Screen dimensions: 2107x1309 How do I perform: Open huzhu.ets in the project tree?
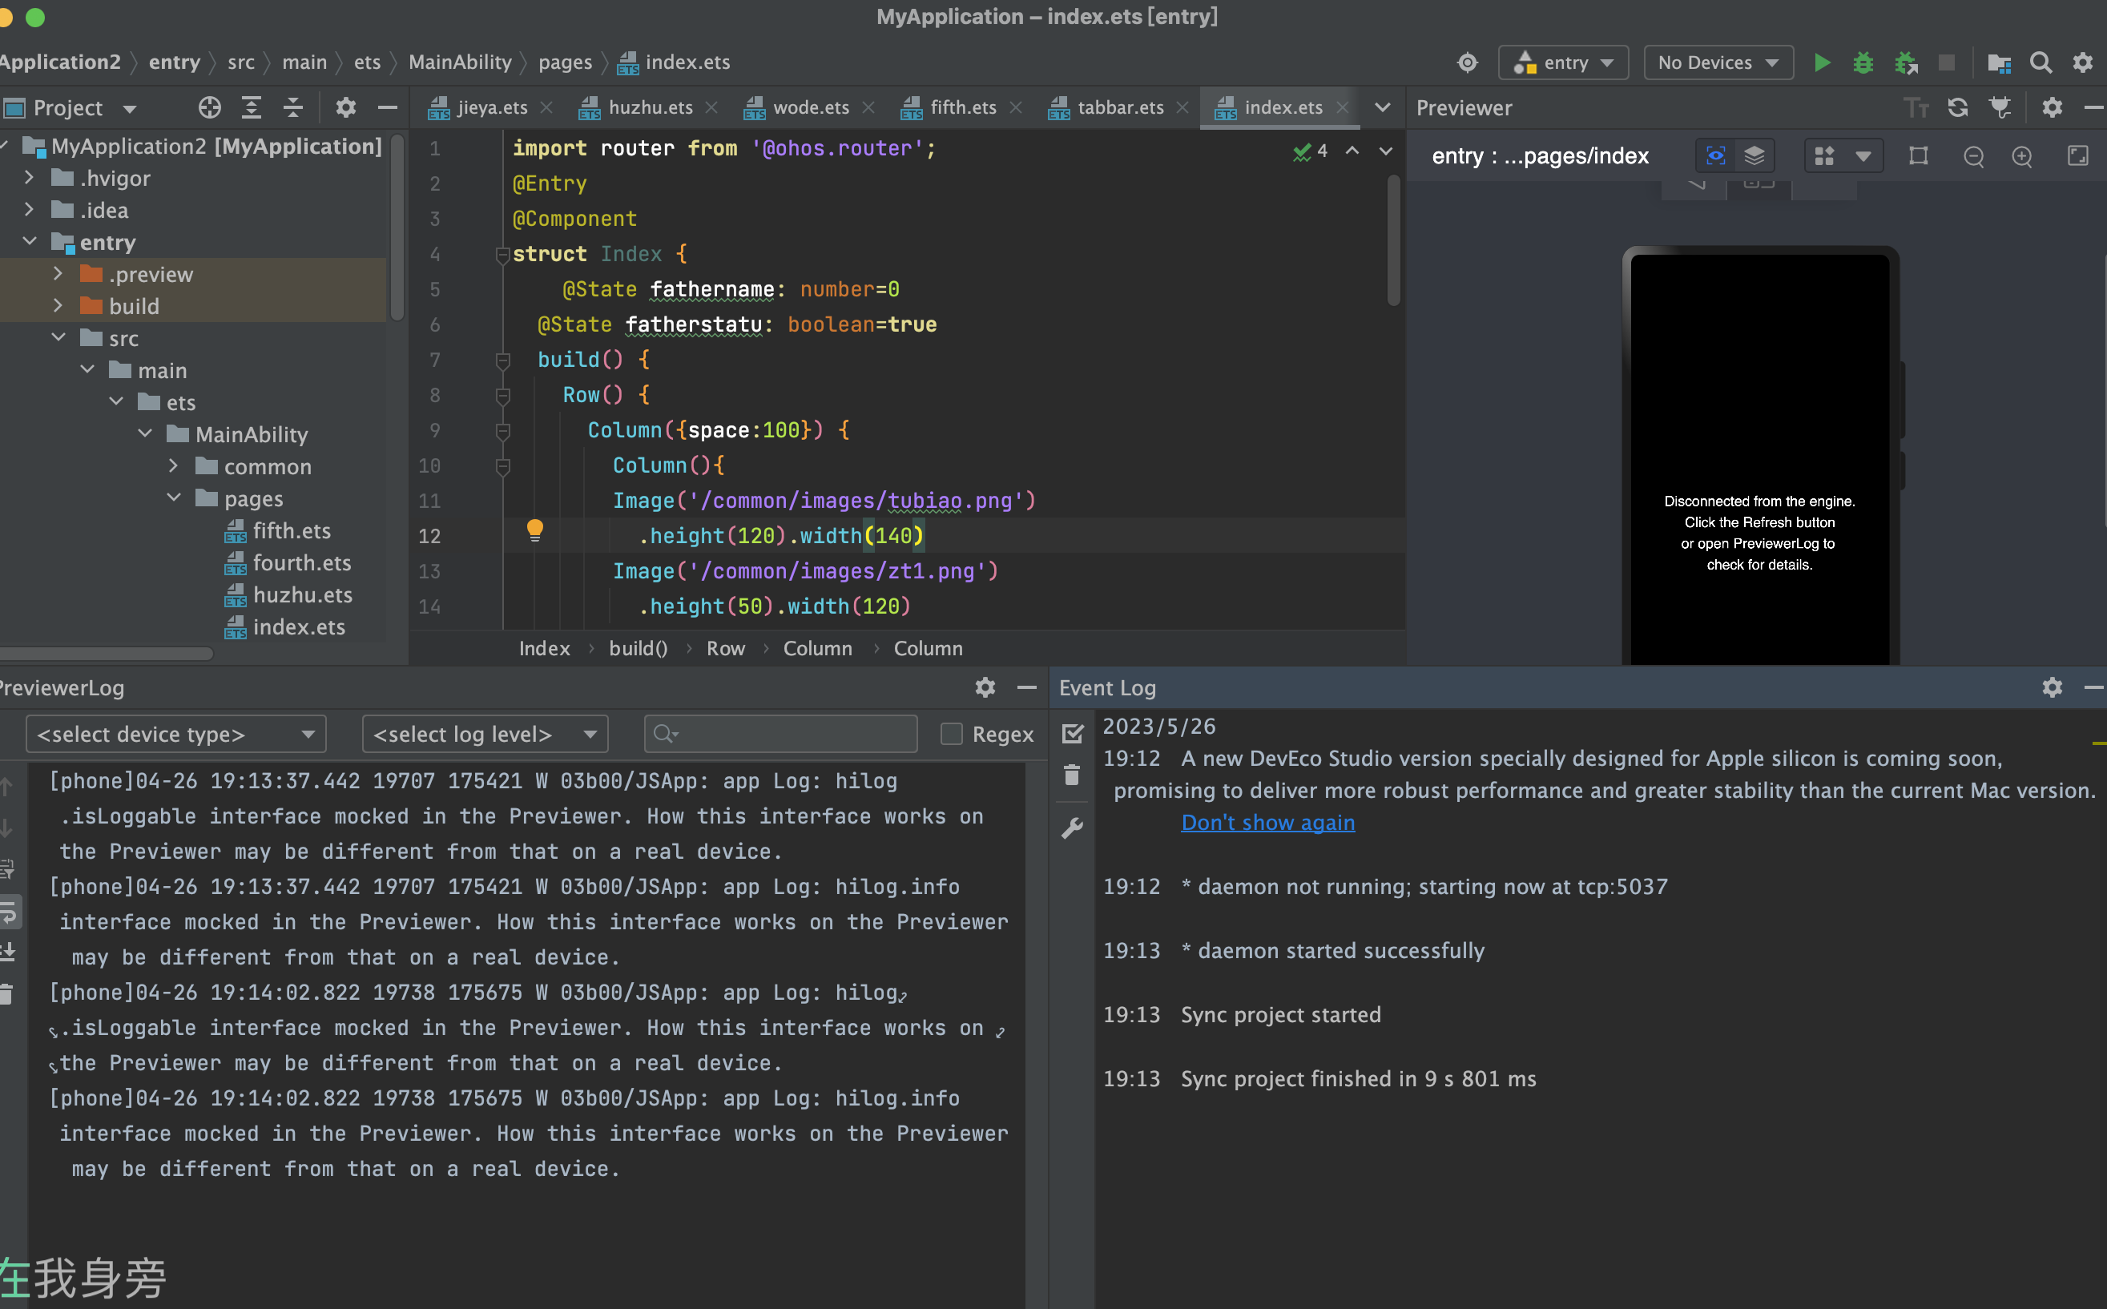point(302,594)
